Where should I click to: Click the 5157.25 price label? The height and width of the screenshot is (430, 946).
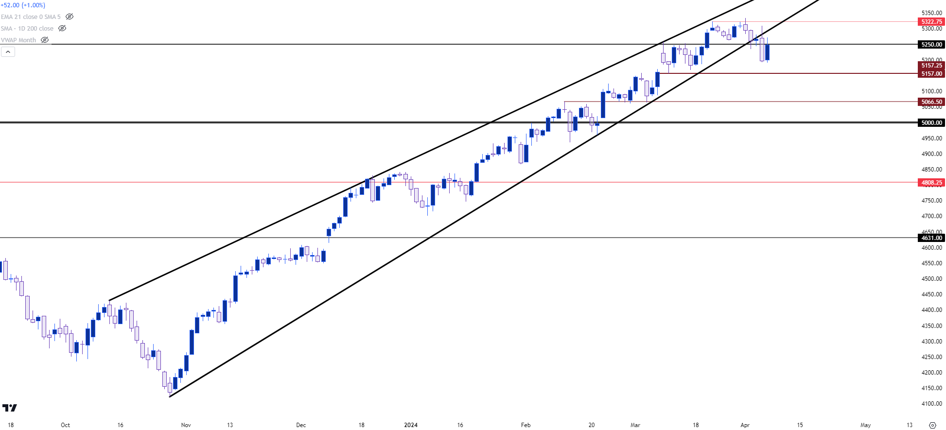pos(931,66)
